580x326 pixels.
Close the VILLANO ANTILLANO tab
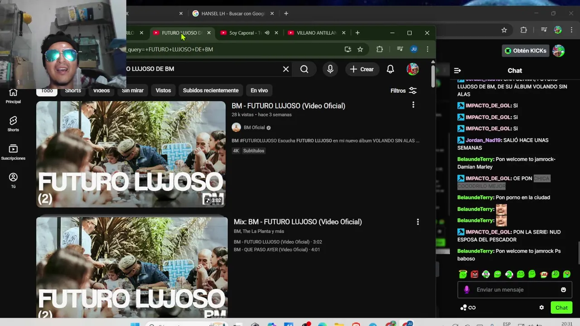[x=343, y=33]
